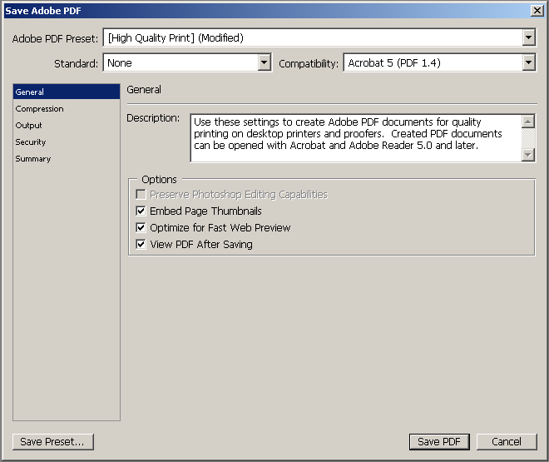Screen dimensions: 549x462
Task: Cancel the Save Adobe PDF dialog
Action: [x=507, y=442]
